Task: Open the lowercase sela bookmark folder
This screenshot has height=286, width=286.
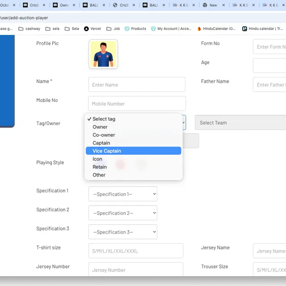Action: coord(52,29)
